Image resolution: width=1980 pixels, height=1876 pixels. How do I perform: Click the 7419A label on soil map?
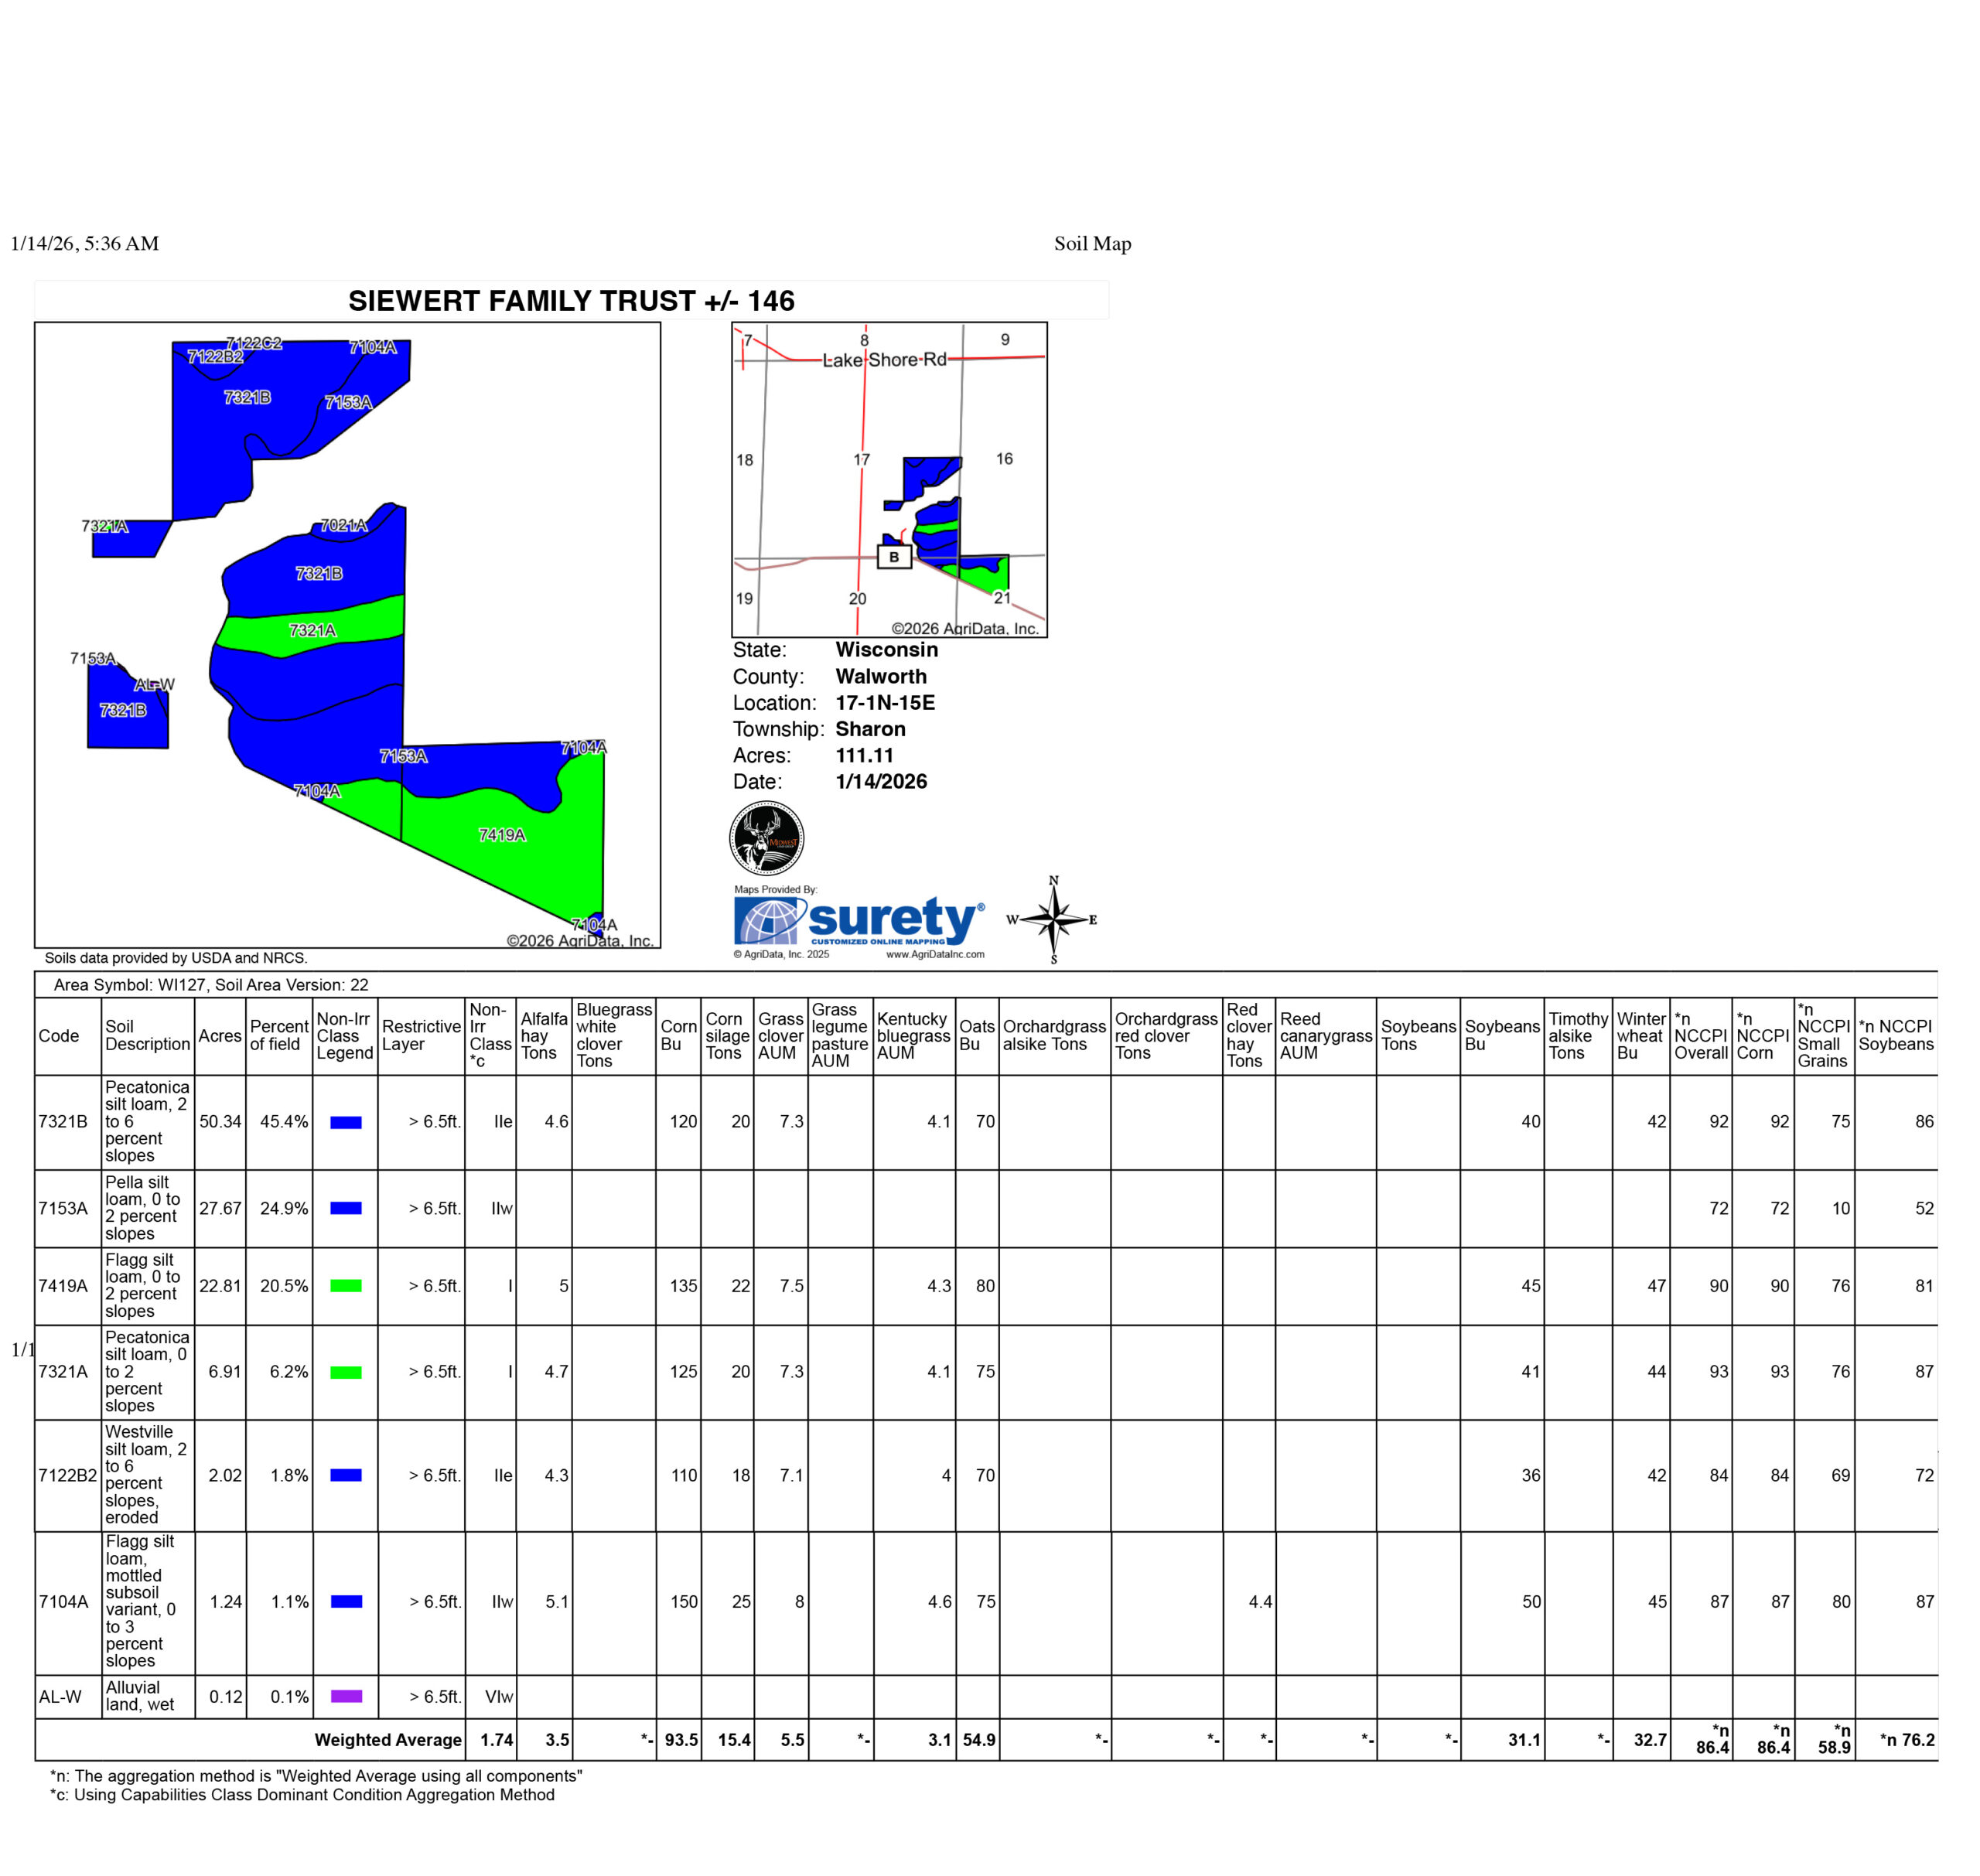(502, 835)
